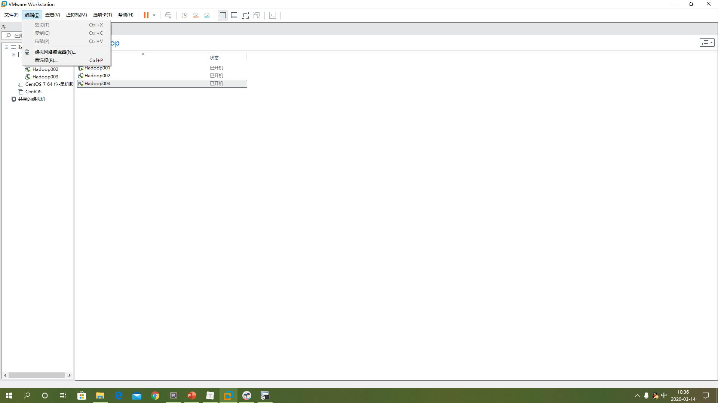Click 已开机 status of Hadoop002
Screen dimensions: 718x403
(x=217, y=76)
